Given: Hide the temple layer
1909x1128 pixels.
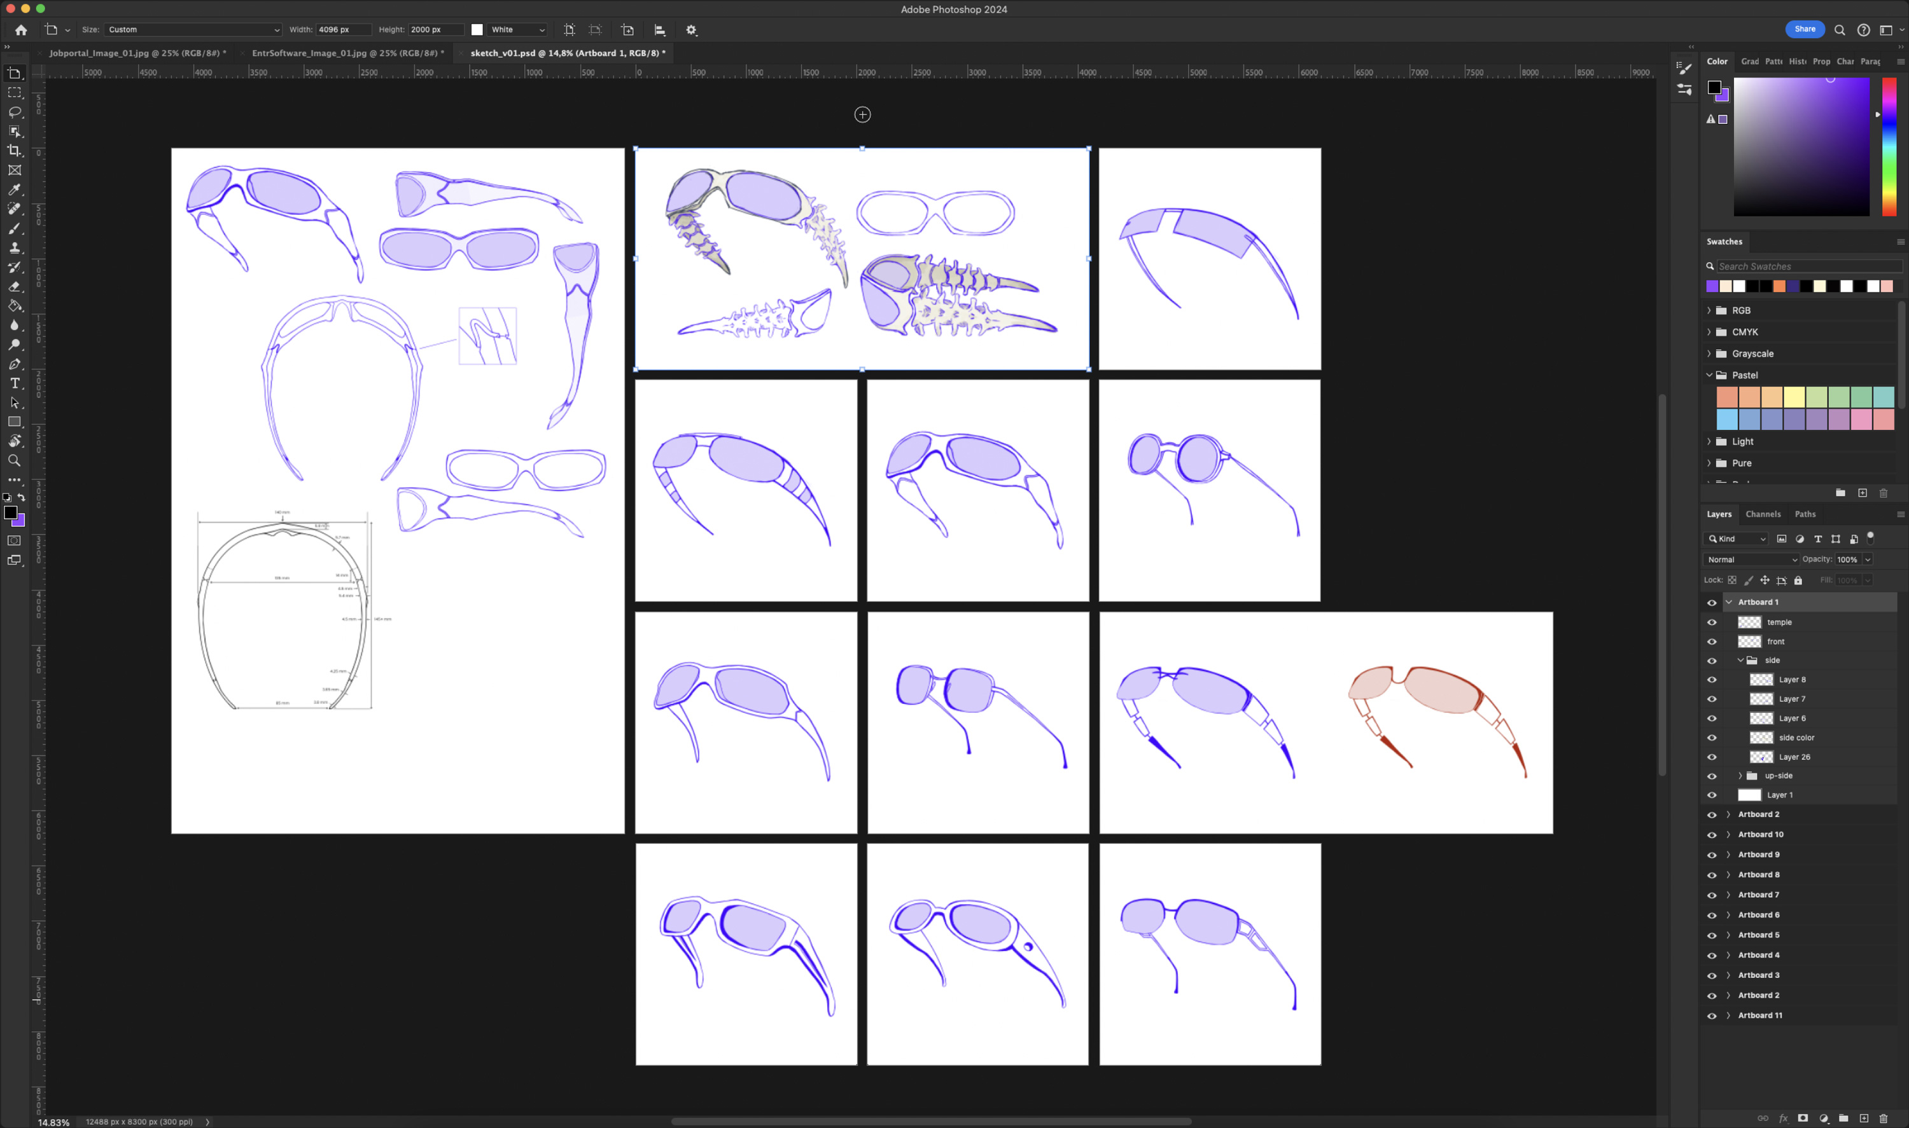Looking at the screenshot, I should [1712, 622].
